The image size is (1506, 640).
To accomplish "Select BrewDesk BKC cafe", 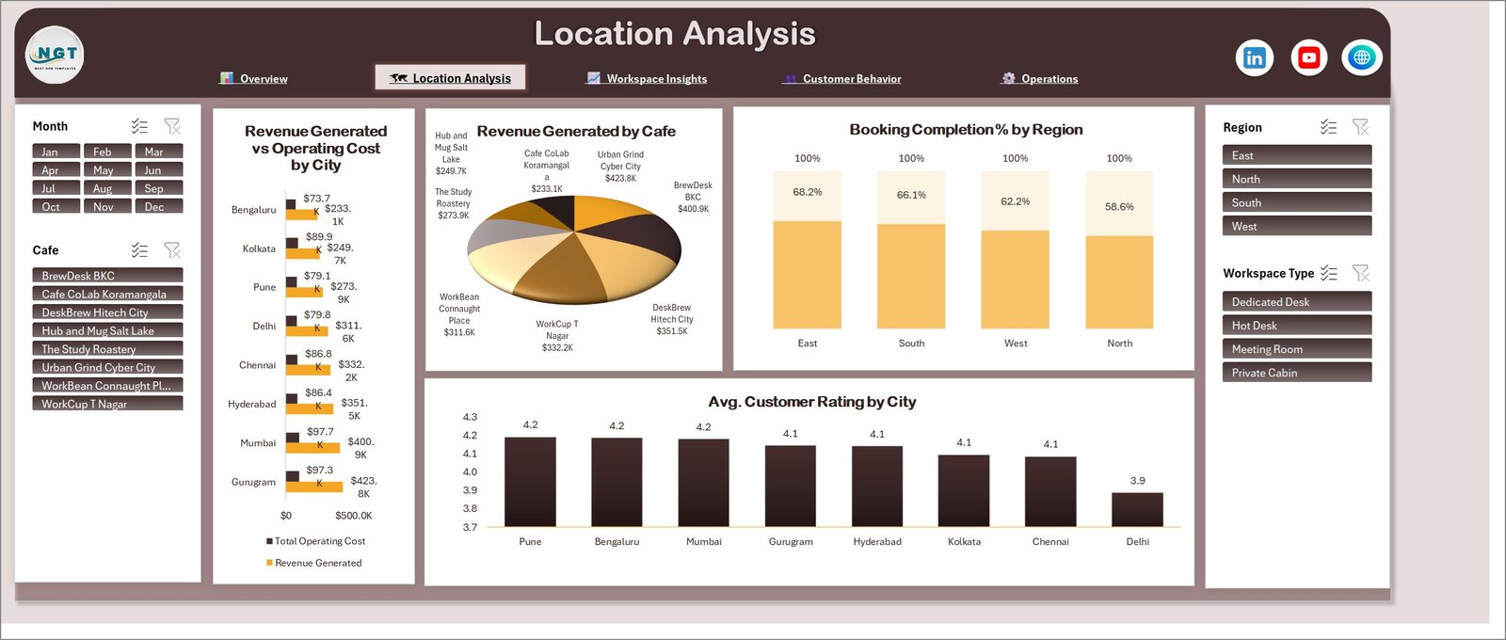I will pyautogui.click(x=107, y=276).
